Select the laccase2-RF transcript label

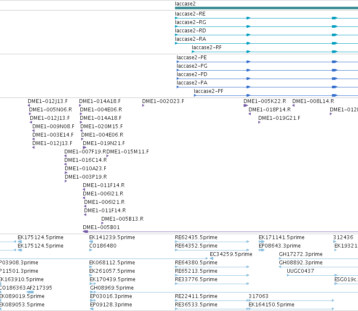pyautogui.click(x=207, y=47)
